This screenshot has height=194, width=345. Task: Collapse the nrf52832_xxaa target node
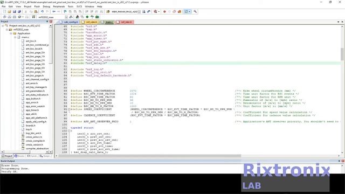point(7,30)
